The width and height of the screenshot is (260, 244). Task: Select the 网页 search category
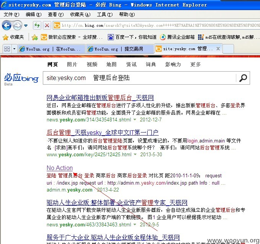coord(52,64)
